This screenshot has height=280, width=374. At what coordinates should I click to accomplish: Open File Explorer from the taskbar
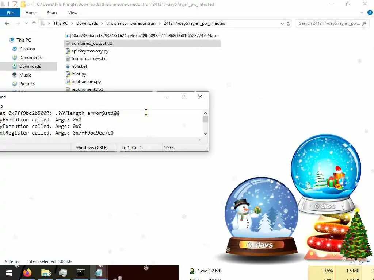pos(46,273)
